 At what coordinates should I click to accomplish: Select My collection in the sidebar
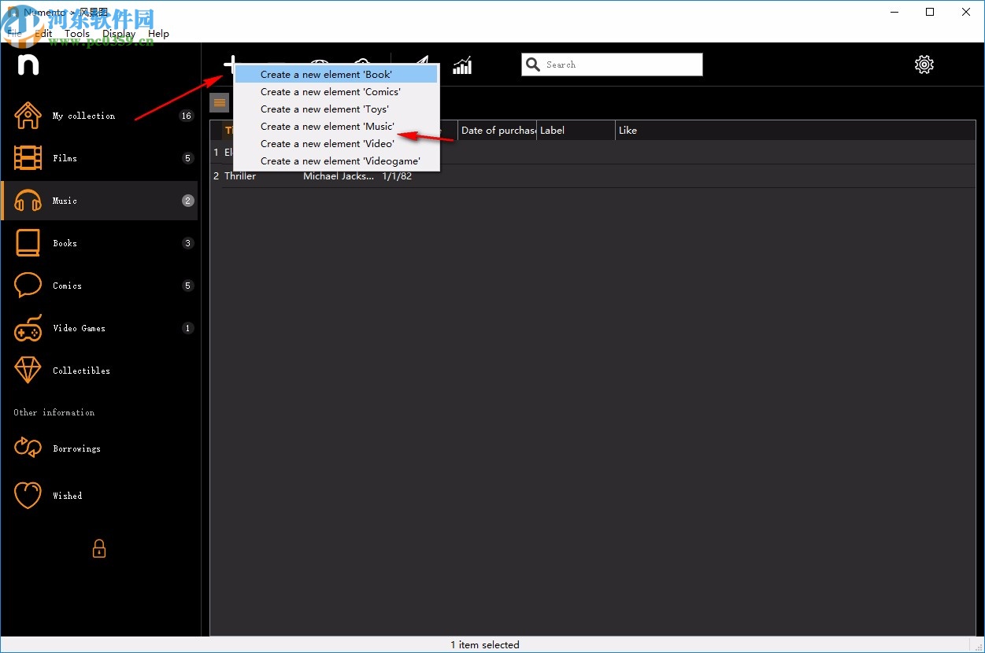click(x=83, y=116)
